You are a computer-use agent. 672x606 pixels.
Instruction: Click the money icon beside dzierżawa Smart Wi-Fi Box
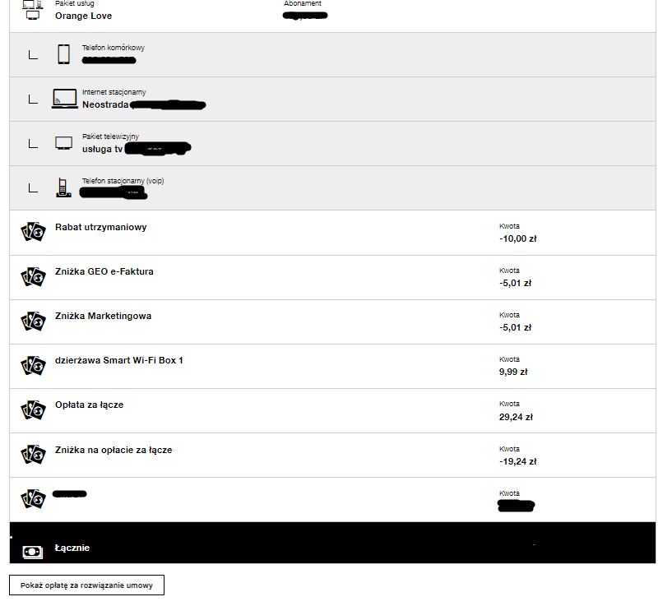click(x=33, y=366)
